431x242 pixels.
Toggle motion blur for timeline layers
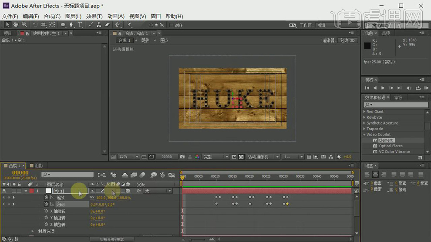pyautogui.click(x=142, y=175)
